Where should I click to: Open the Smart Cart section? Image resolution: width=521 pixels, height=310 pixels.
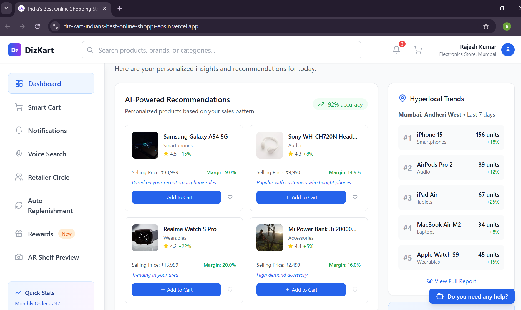tap(44, 107)
